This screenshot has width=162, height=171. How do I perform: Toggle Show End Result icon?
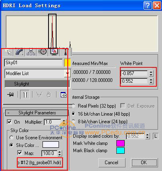pos(25,95)
